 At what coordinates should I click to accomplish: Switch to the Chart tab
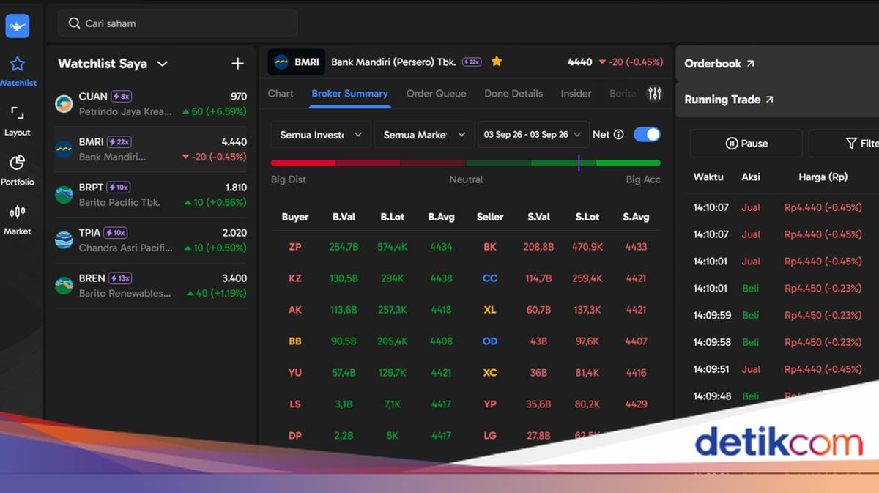281,94
